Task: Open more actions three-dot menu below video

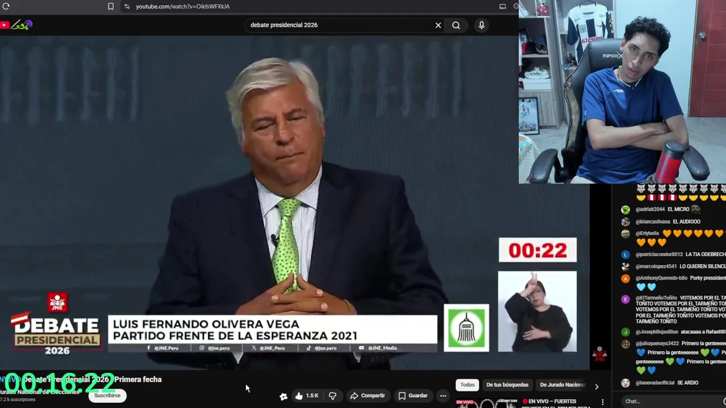Action: pos(443,396)
